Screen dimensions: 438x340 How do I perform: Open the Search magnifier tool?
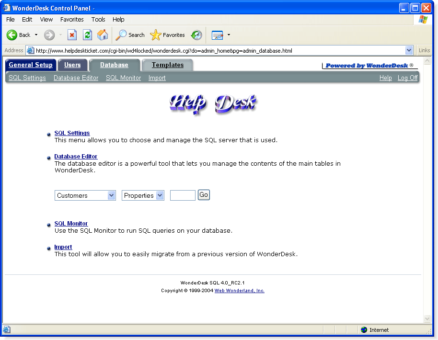121,35
